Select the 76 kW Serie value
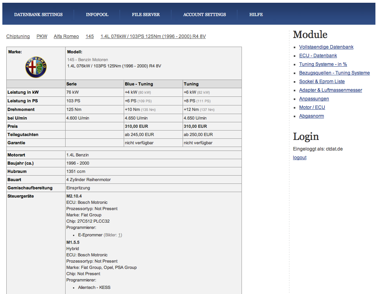 pyautogui.click(x=72, y=92)
